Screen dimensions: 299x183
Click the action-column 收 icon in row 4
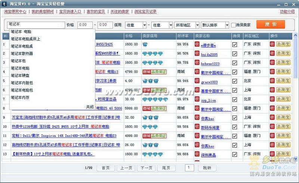272,72
